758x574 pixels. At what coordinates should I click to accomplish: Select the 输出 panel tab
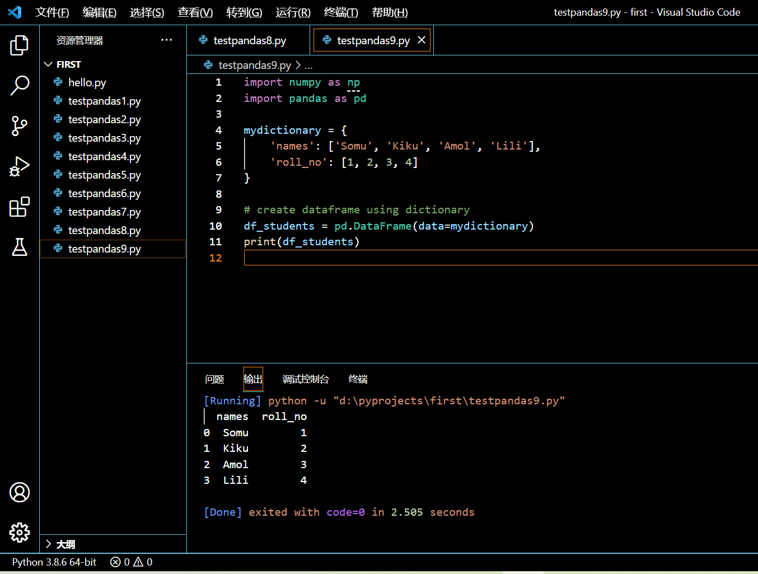[x=253, y=379]
